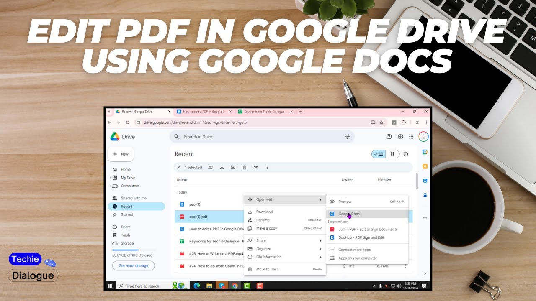The height and width of the screenshot is (301, 536).
Task: Click the trash icon in selection toolbar
Action: pyautogui.click(x=245, y=167)
